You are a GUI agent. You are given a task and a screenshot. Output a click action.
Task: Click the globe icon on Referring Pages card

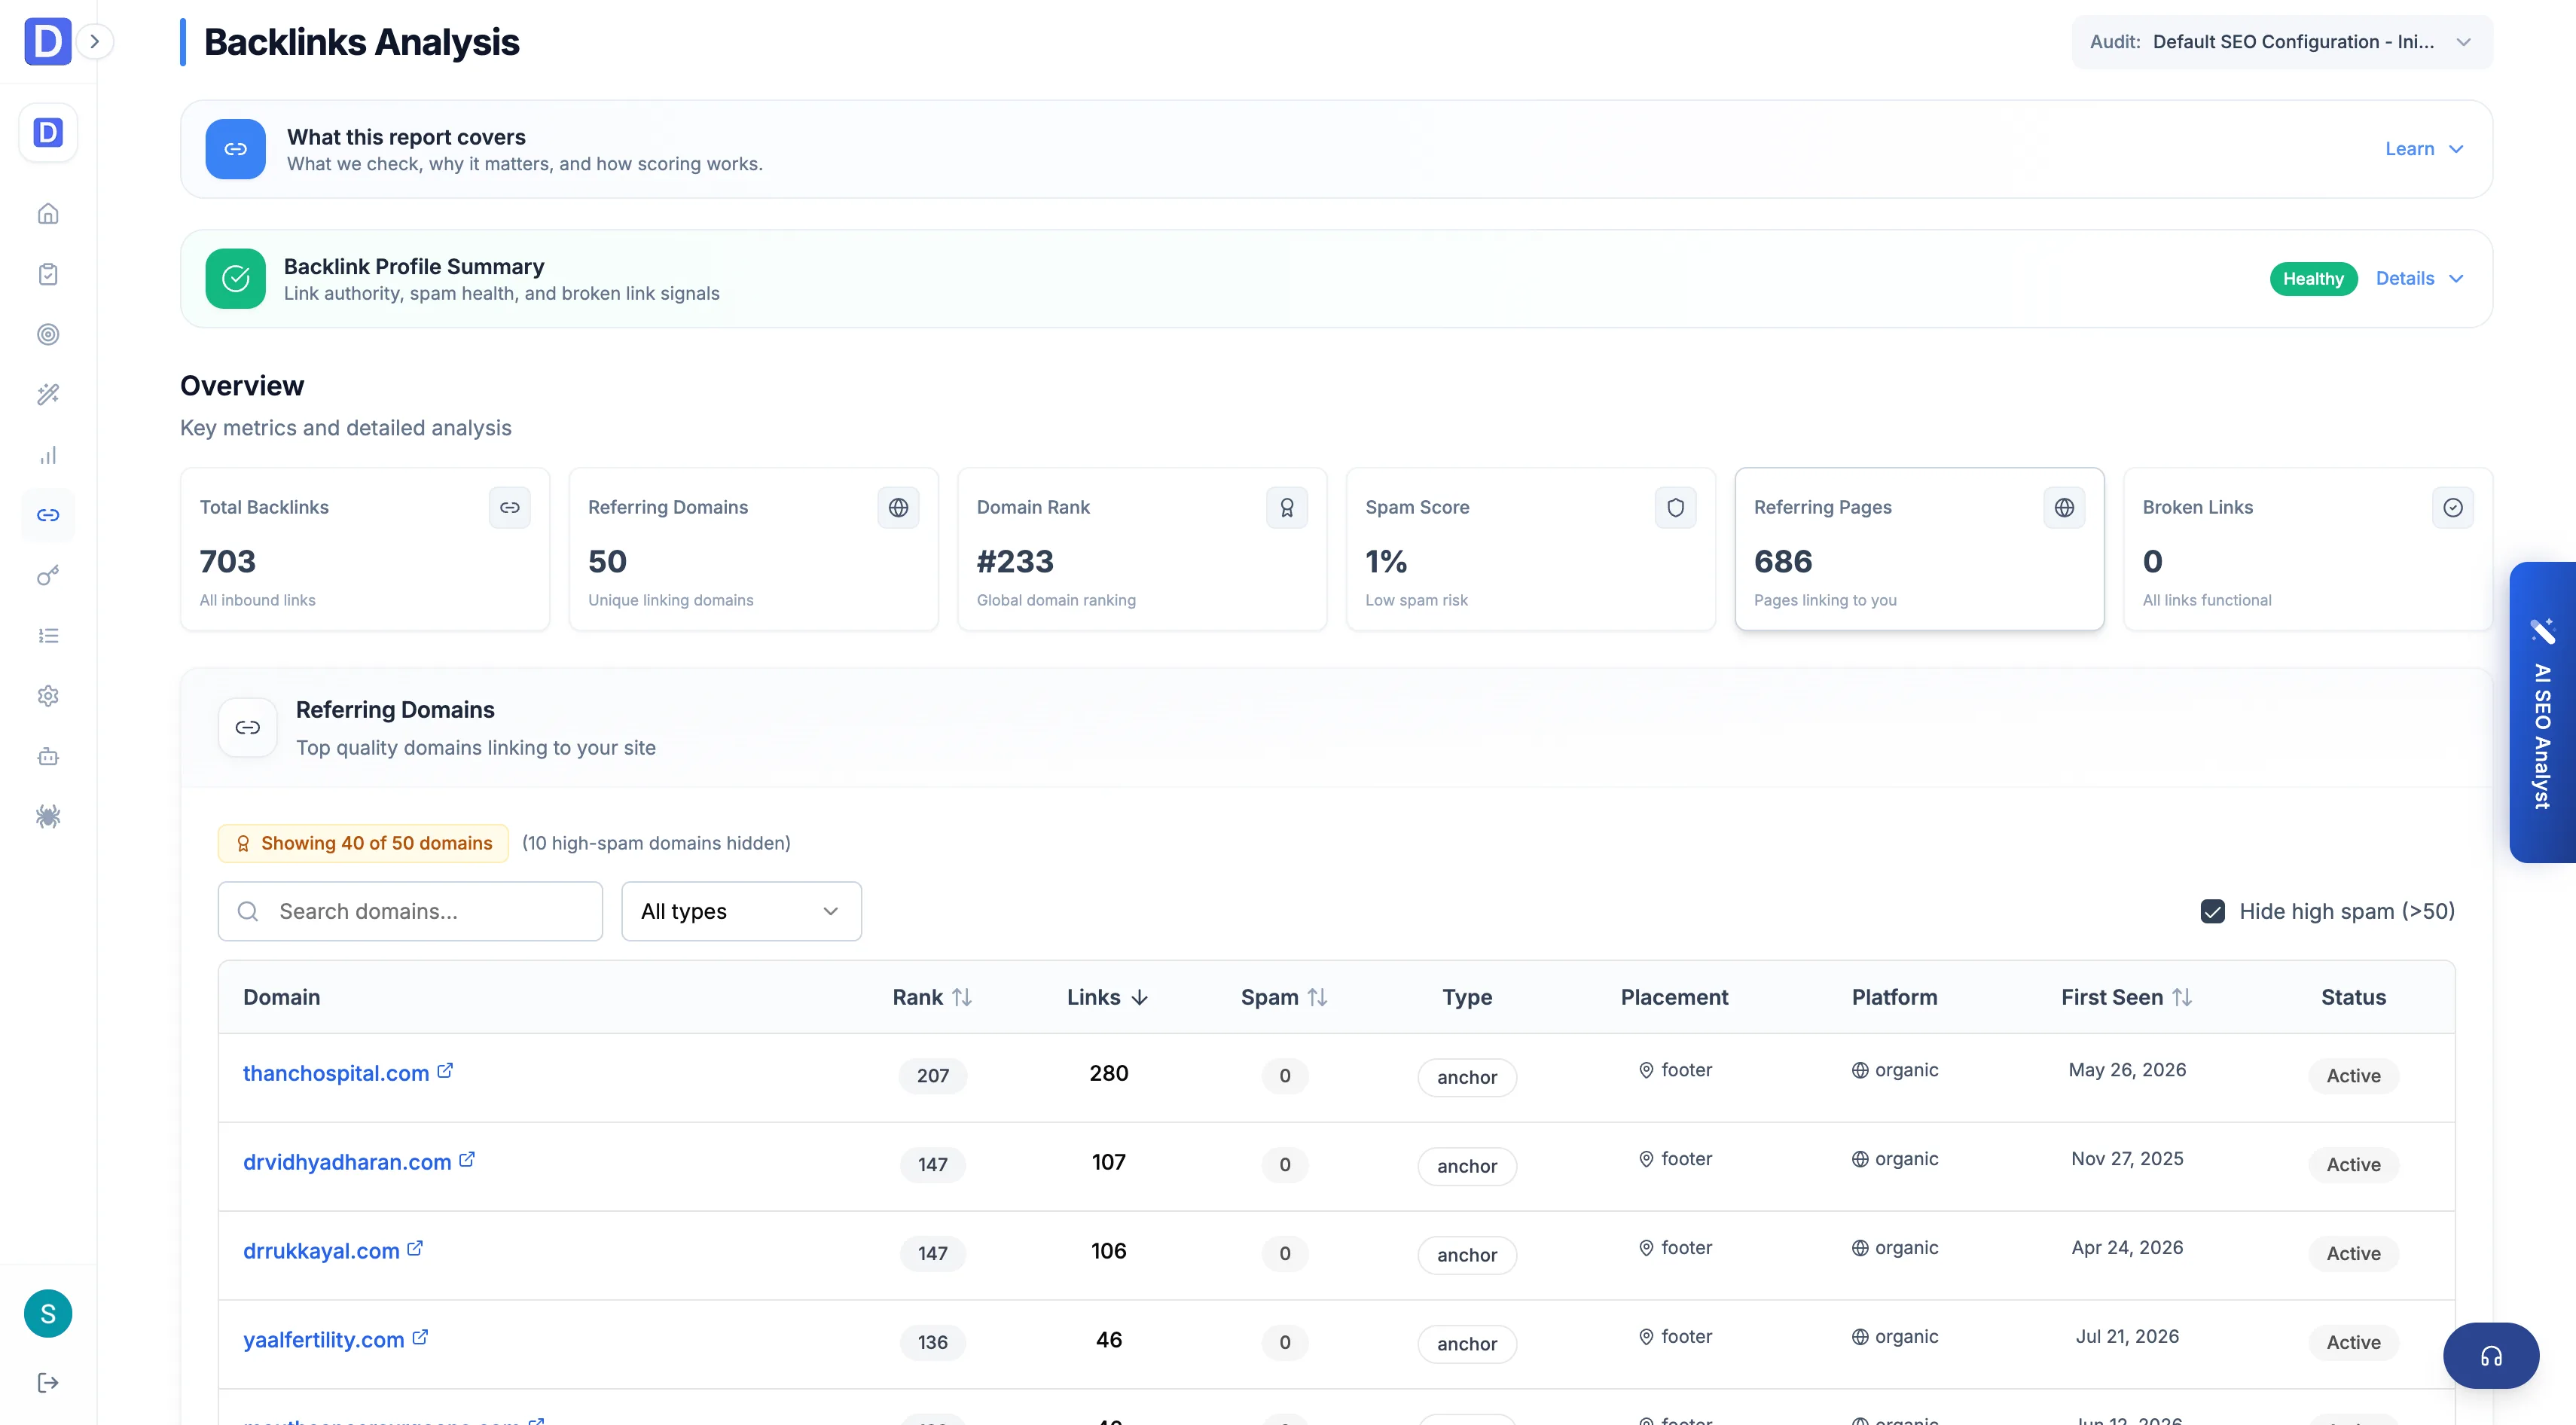pos(2064,507)
